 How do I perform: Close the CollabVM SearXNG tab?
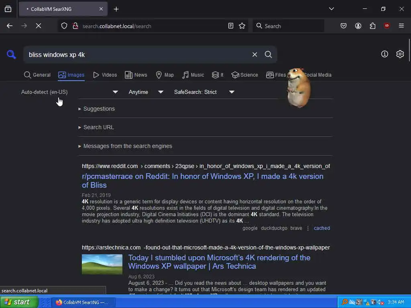(x=101, y=9)
